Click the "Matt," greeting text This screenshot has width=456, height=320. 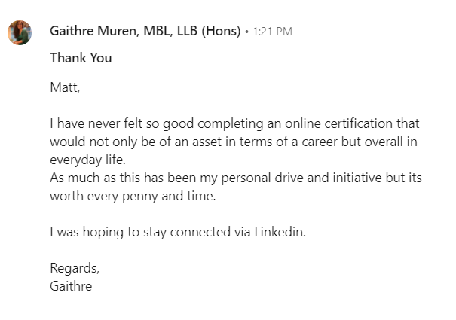64,87
